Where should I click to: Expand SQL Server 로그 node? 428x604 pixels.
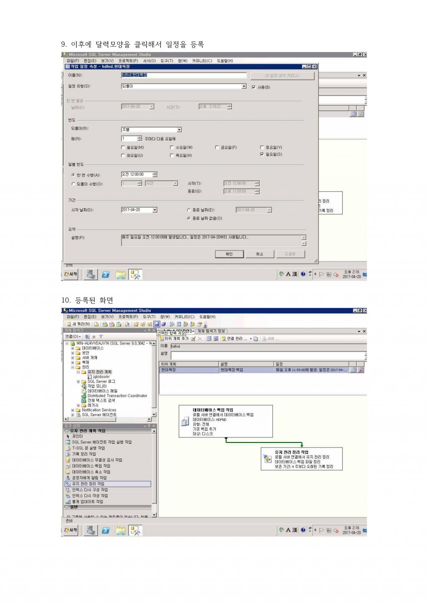click(x=78, y=382)
